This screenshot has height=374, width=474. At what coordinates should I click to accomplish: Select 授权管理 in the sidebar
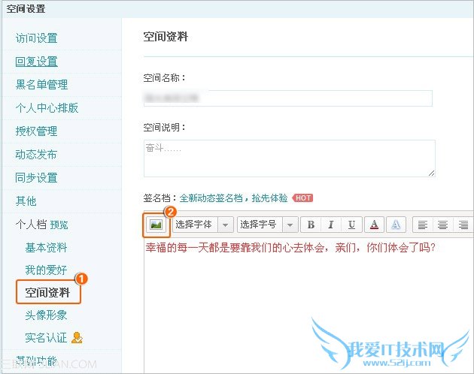(37, 131)
